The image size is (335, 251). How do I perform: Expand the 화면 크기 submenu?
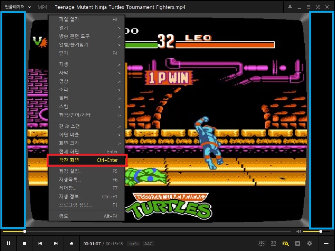[x=86, y=143]
